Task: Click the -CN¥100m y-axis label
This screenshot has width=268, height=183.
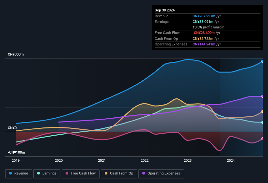Action: click(16, 152)
